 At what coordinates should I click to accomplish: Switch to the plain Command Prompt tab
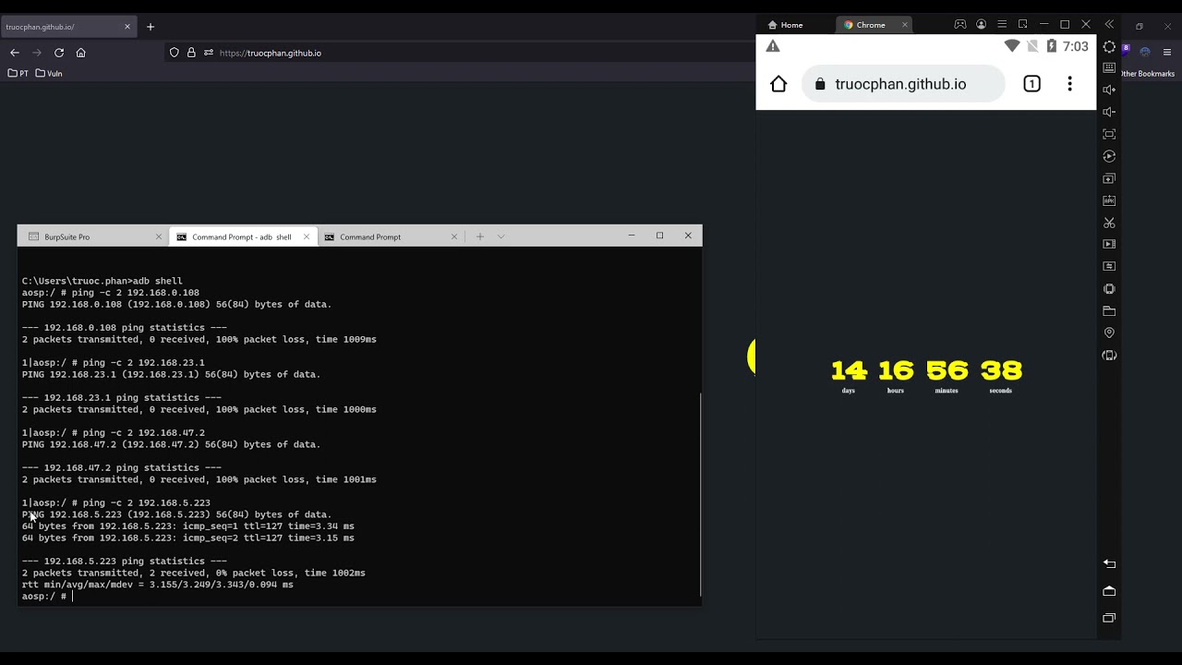click(390, 236)
